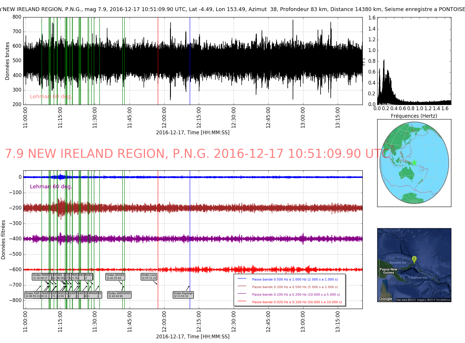Click the Ondes Love annotation box
Image resolution: width=465 pixels, height=343 pixels.
149,276
